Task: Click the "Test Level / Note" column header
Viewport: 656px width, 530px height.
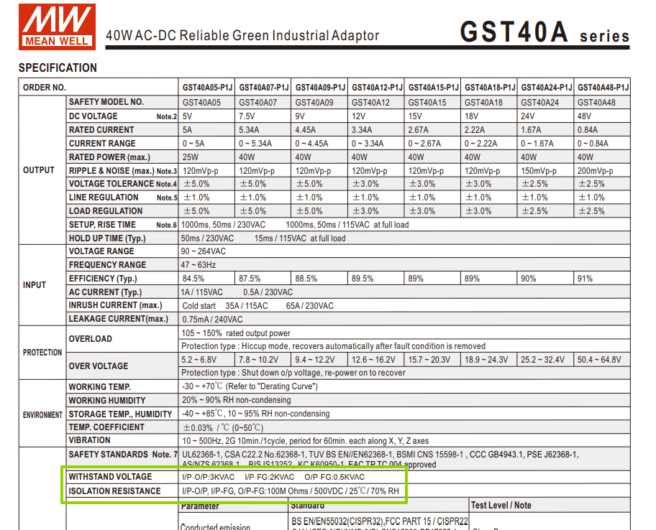Action: point(501,506)
